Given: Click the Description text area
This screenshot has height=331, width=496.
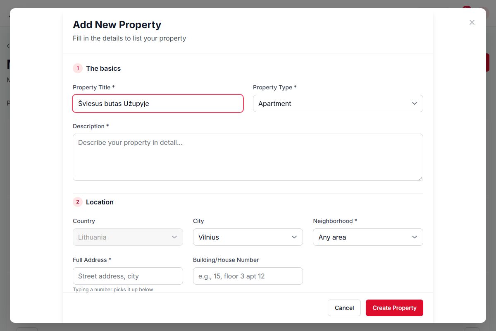Looking at the screenshot, I should 248,157.
